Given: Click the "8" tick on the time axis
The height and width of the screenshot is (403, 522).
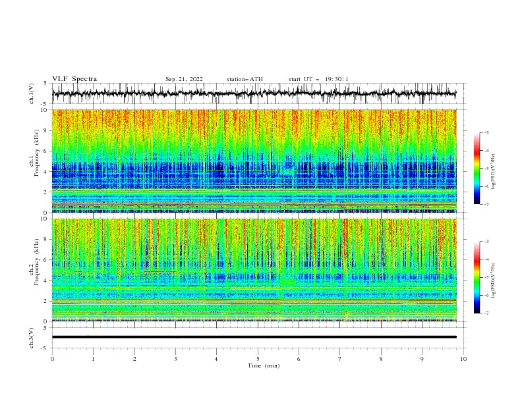Looking at the screenshot, I should pyautogui.click(x=381, y=359).
